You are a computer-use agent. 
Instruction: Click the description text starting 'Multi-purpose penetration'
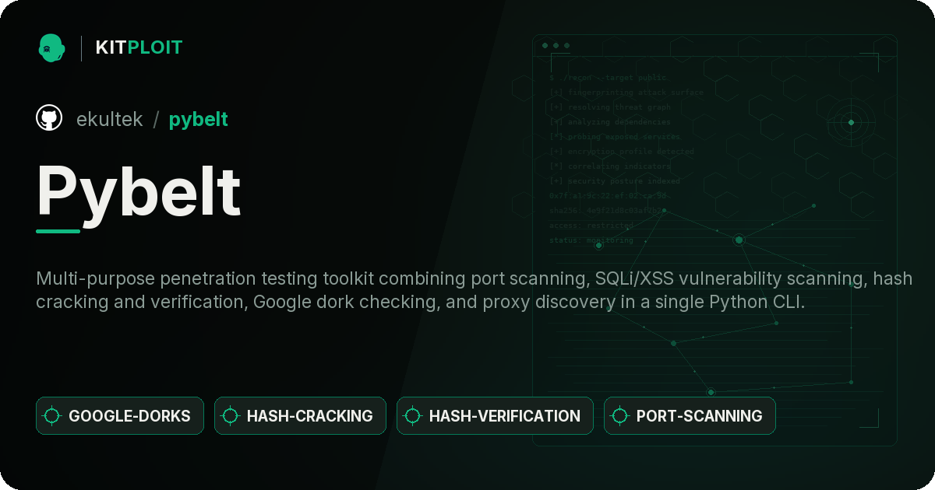pos(474,290)
